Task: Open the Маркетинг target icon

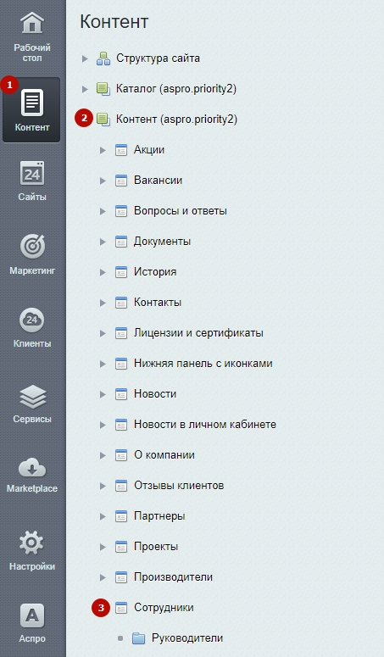Action: [x=32, y=246]
